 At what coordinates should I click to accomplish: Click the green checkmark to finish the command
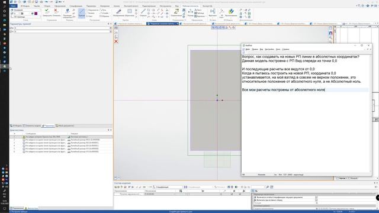pos(47,11)
